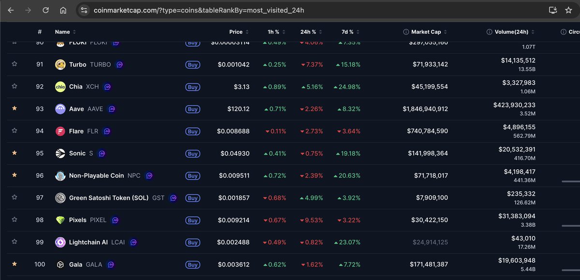Click the contract network icon beside GALA
This screenshot has width=580, height=280.
(x=111, y=265)
